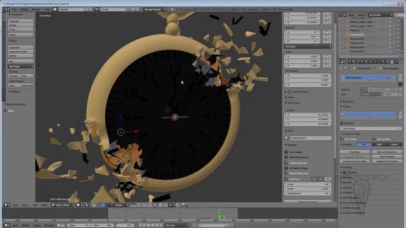Open the Set Origin dropdown
Viewport: 406px width, 228px height.
click(x=21, y=66)
